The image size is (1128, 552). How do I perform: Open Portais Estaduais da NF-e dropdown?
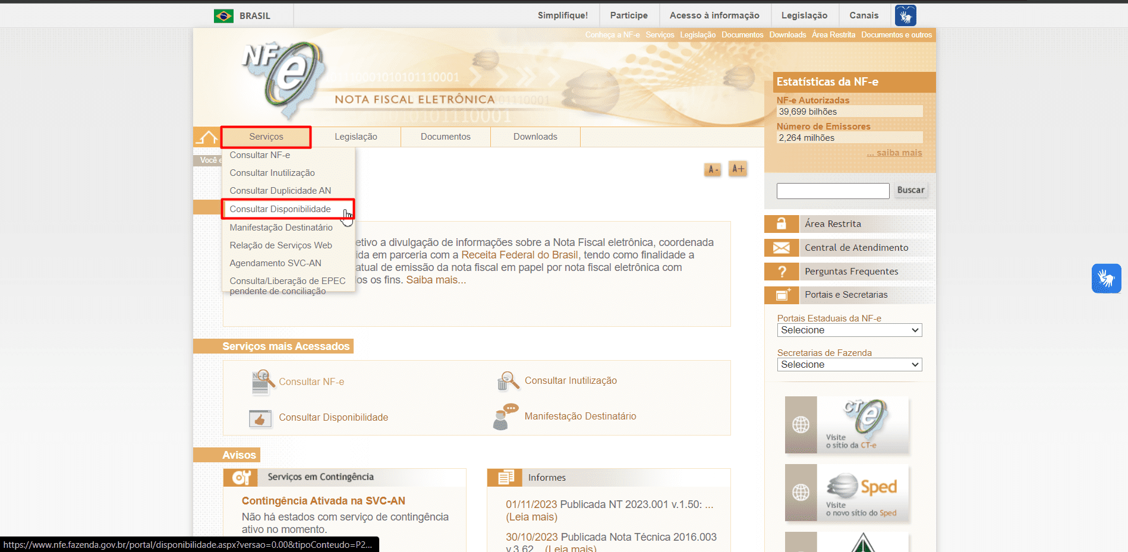coord(849,330)
